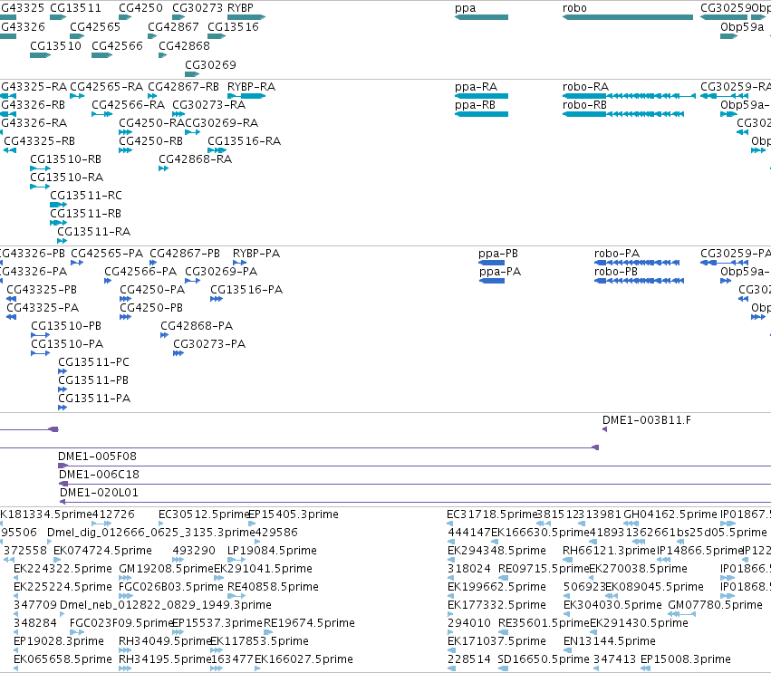
Task: Click the CG42867-PB protein label
Action: coord(185,255)
